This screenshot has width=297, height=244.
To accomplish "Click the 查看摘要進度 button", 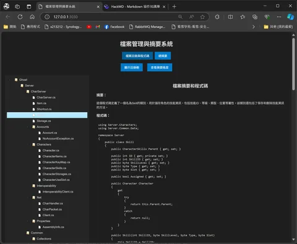I will tap(160, 68).
